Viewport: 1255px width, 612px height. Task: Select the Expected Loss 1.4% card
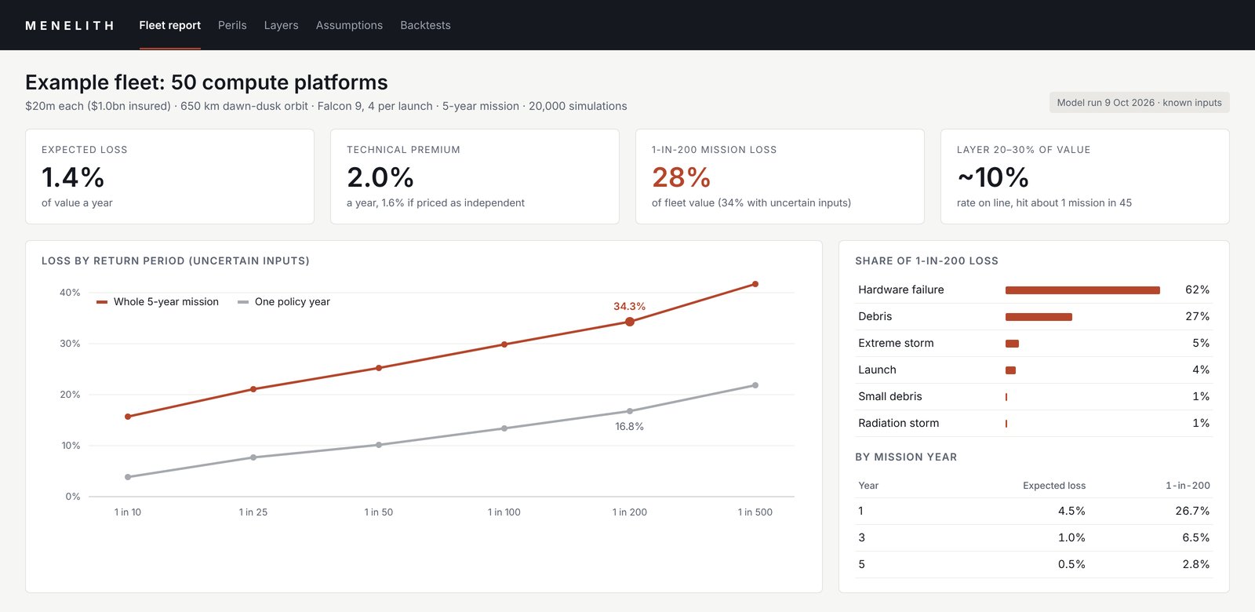(x=169, y=177)
